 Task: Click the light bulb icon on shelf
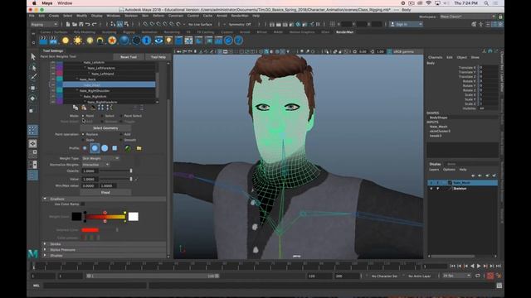(x=168, y=41)
